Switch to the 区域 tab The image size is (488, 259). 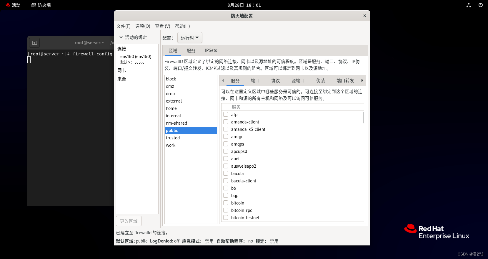(173, 50)
